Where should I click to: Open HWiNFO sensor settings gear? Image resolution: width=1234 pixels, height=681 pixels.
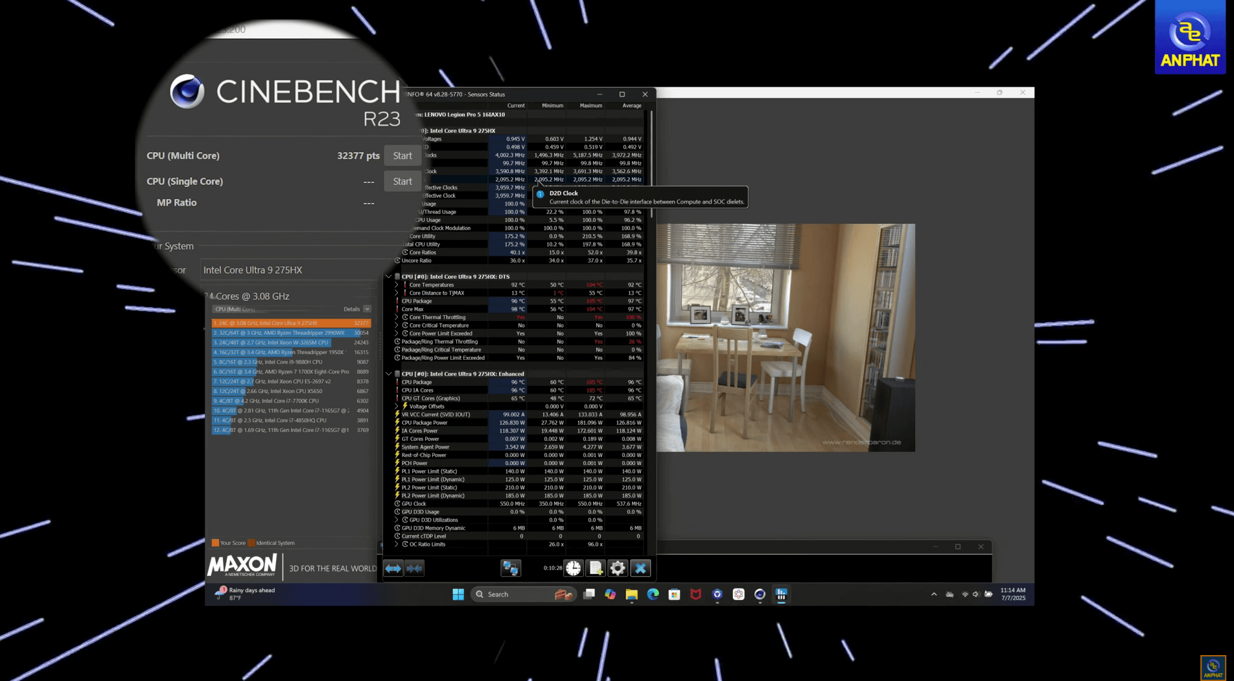point(618,568)
